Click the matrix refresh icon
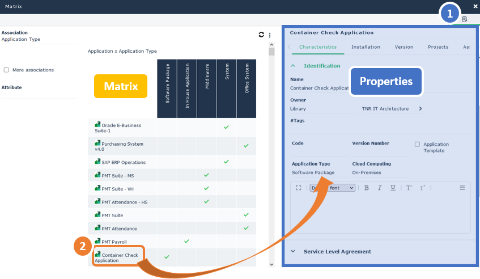 pyautogui.click(x=261, y=35)
